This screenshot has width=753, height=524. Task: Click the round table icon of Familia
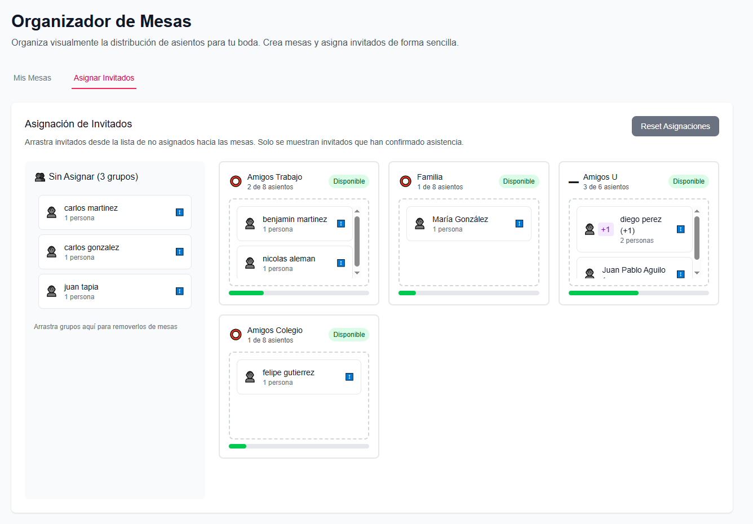click(x=405, y=181)
